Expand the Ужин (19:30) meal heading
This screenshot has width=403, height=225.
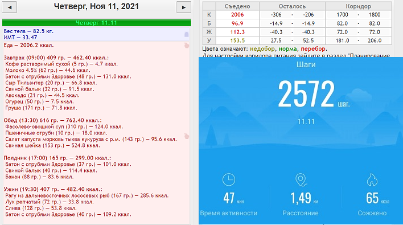53,189
